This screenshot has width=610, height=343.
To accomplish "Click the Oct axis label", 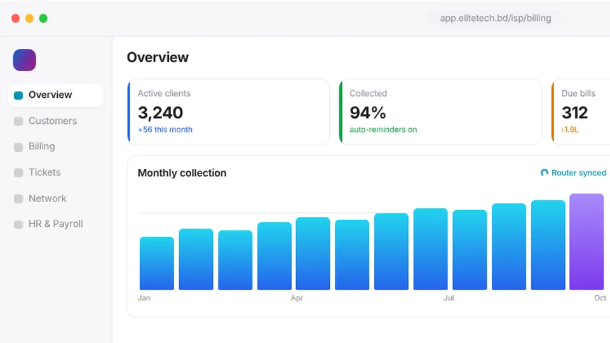I will [600, 298].
